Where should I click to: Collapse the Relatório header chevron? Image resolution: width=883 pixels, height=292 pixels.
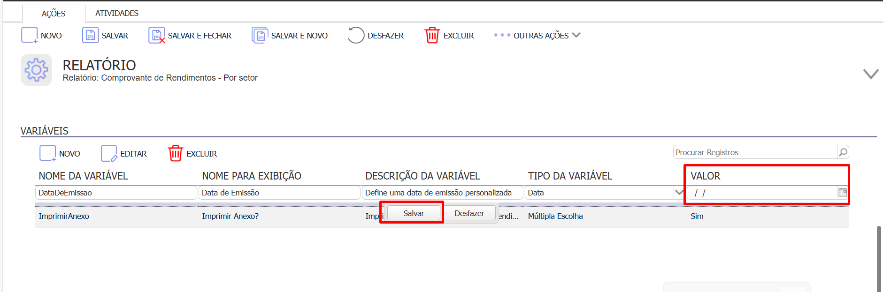click(870, 74)
